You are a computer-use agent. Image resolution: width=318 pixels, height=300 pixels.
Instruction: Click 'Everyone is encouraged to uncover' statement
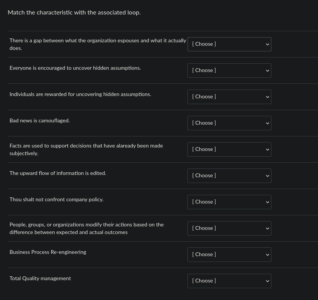point(75,68)
